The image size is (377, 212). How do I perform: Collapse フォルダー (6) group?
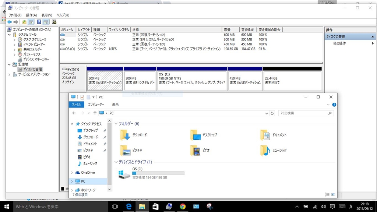click(x=116, y=124)
